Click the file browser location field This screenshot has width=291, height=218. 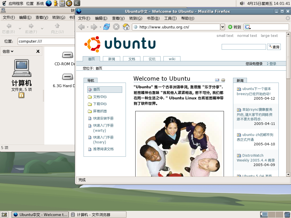tap(46, 41)
